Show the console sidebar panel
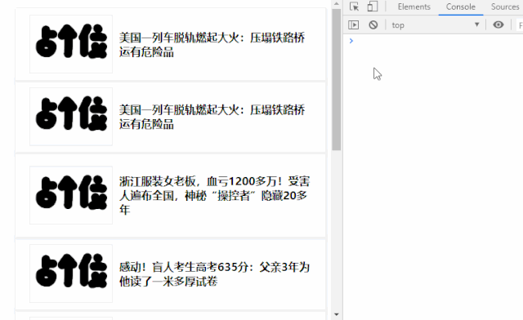The height and width of the screenshot is (320, 523). [x=354, y=25]
